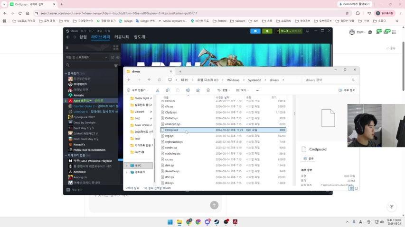405x227 pixels.
Task: Click the Share icon in Explorer toolbar
Action: click(x=198, y=90)
